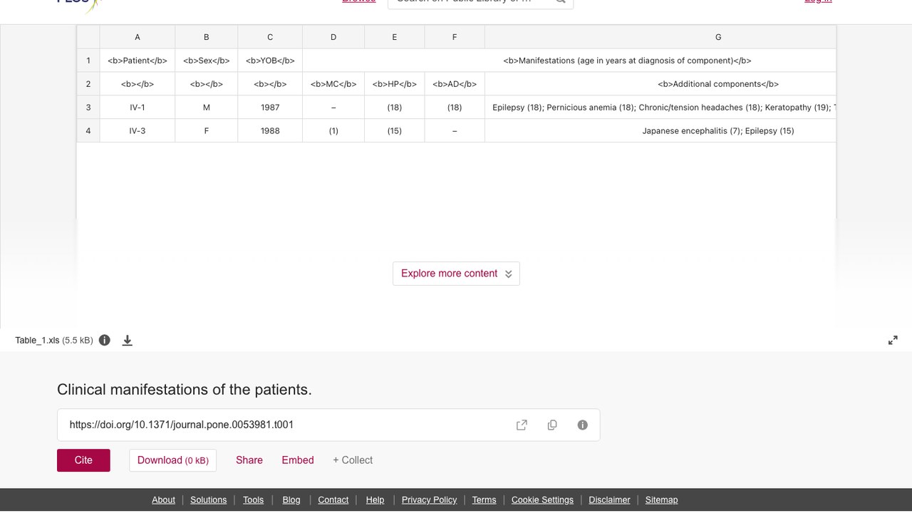Click the Download (0 kB) button
The height and width of the screenshot is (513, 912).
[x=172, y=460]
